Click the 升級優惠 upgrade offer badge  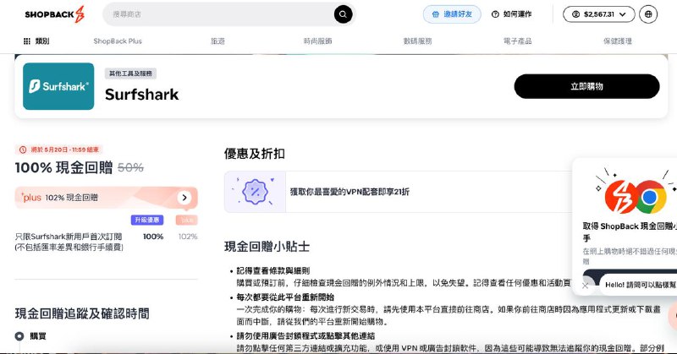147,220
